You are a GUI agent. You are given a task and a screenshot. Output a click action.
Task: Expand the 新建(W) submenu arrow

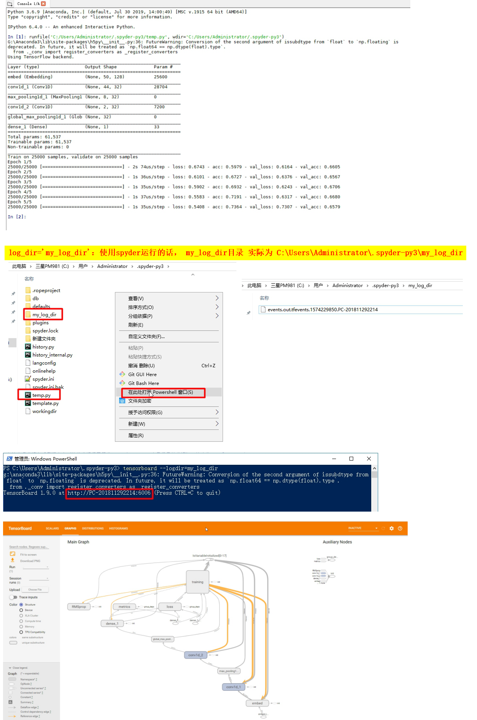coord(217,424)
